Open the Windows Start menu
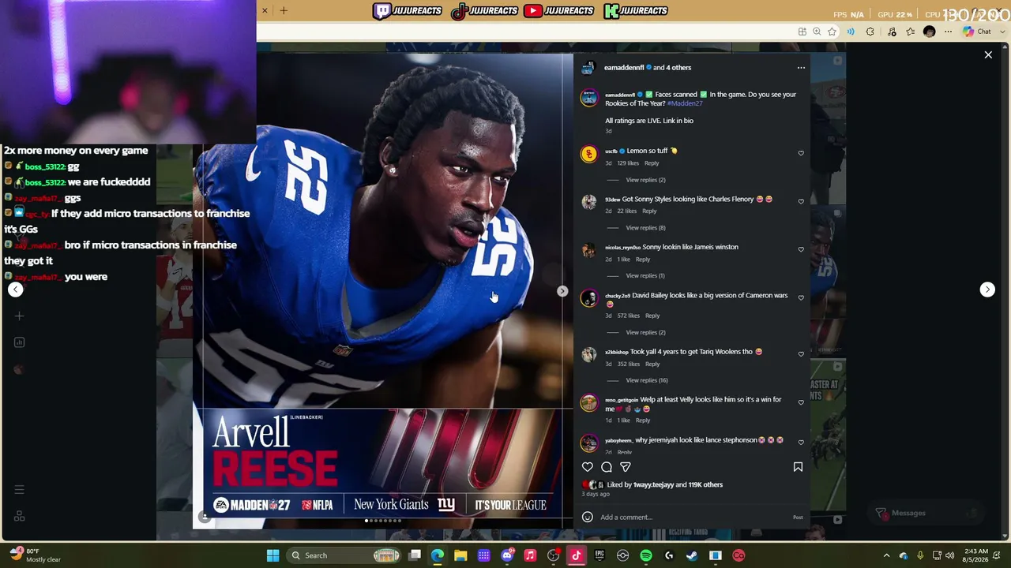The width and height of the screenshot is (1011, 568). coord(272,555)
